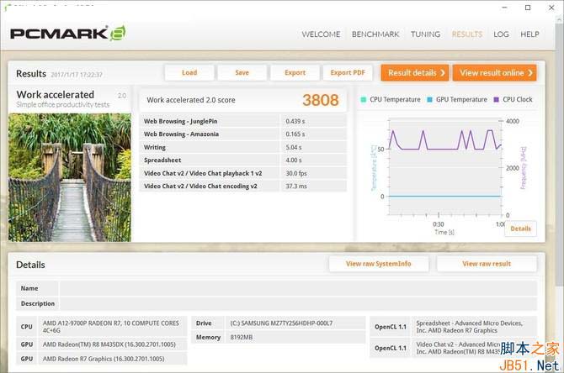The image size is (564, 373).
Task: Click the Save results button
Action: (242, 72)
